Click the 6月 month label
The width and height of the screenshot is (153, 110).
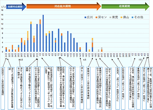click(85, 60)
